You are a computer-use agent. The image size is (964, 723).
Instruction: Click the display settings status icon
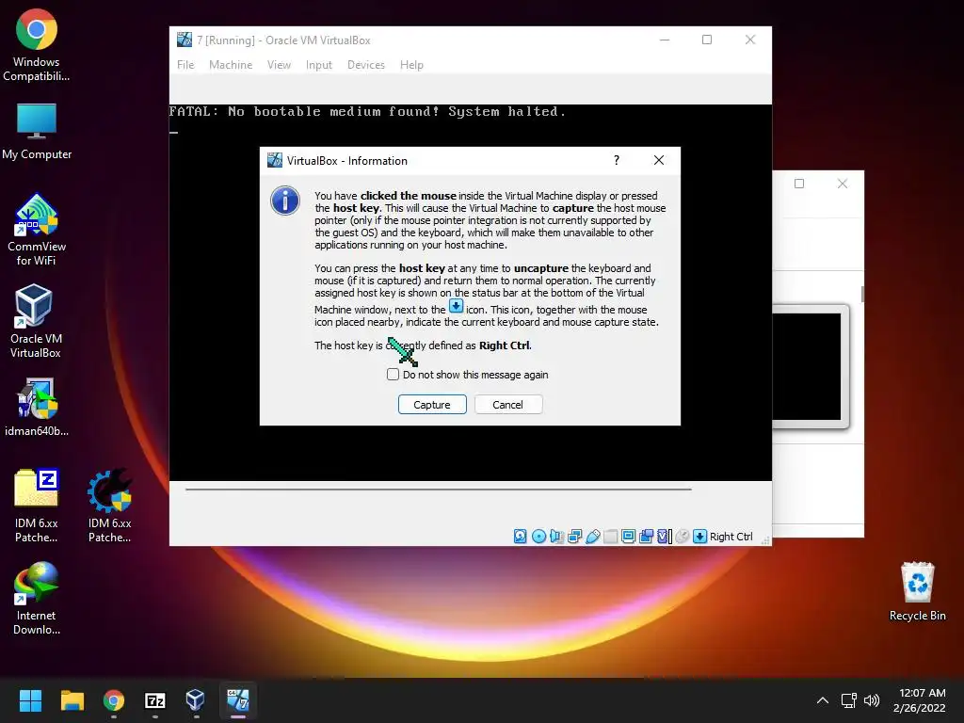point(628,537)
